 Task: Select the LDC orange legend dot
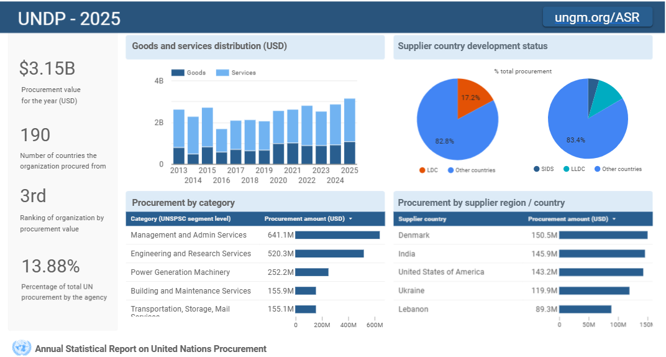click(422, 170)
